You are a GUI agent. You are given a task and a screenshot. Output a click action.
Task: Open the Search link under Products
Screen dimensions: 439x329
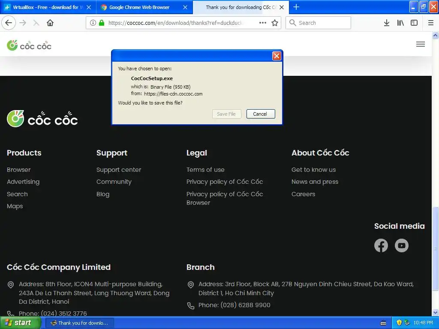point(17,194)
